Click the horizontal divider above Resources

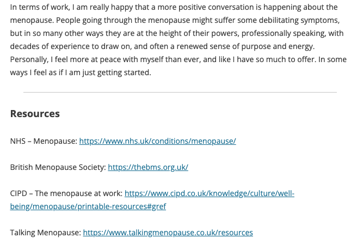coord(180,93)
